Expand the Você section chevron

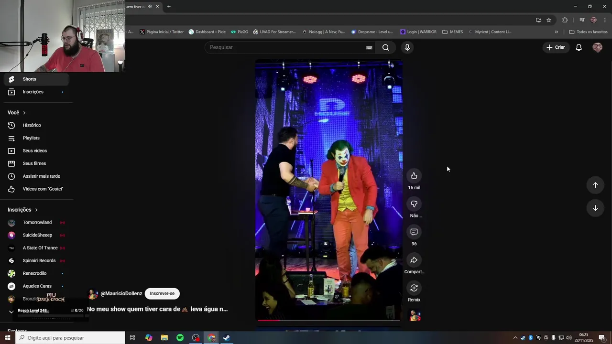[x=24, y=113]
